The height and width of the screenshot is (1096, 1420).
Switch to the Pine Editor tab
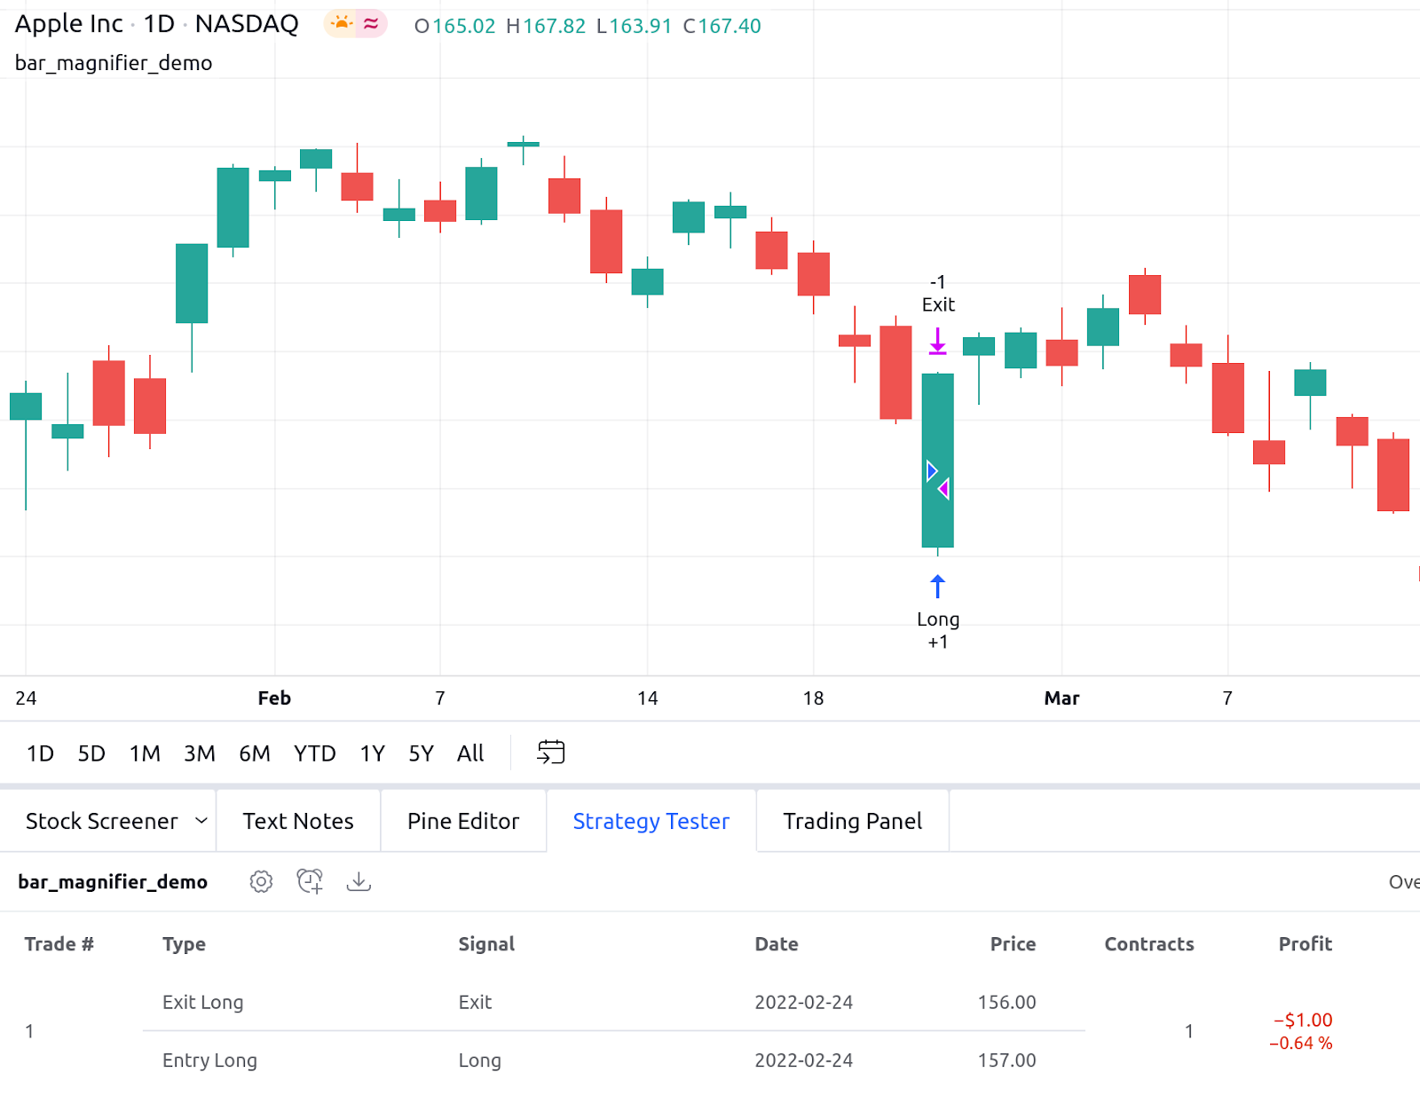pyautogui.click(x=462, y=821)
